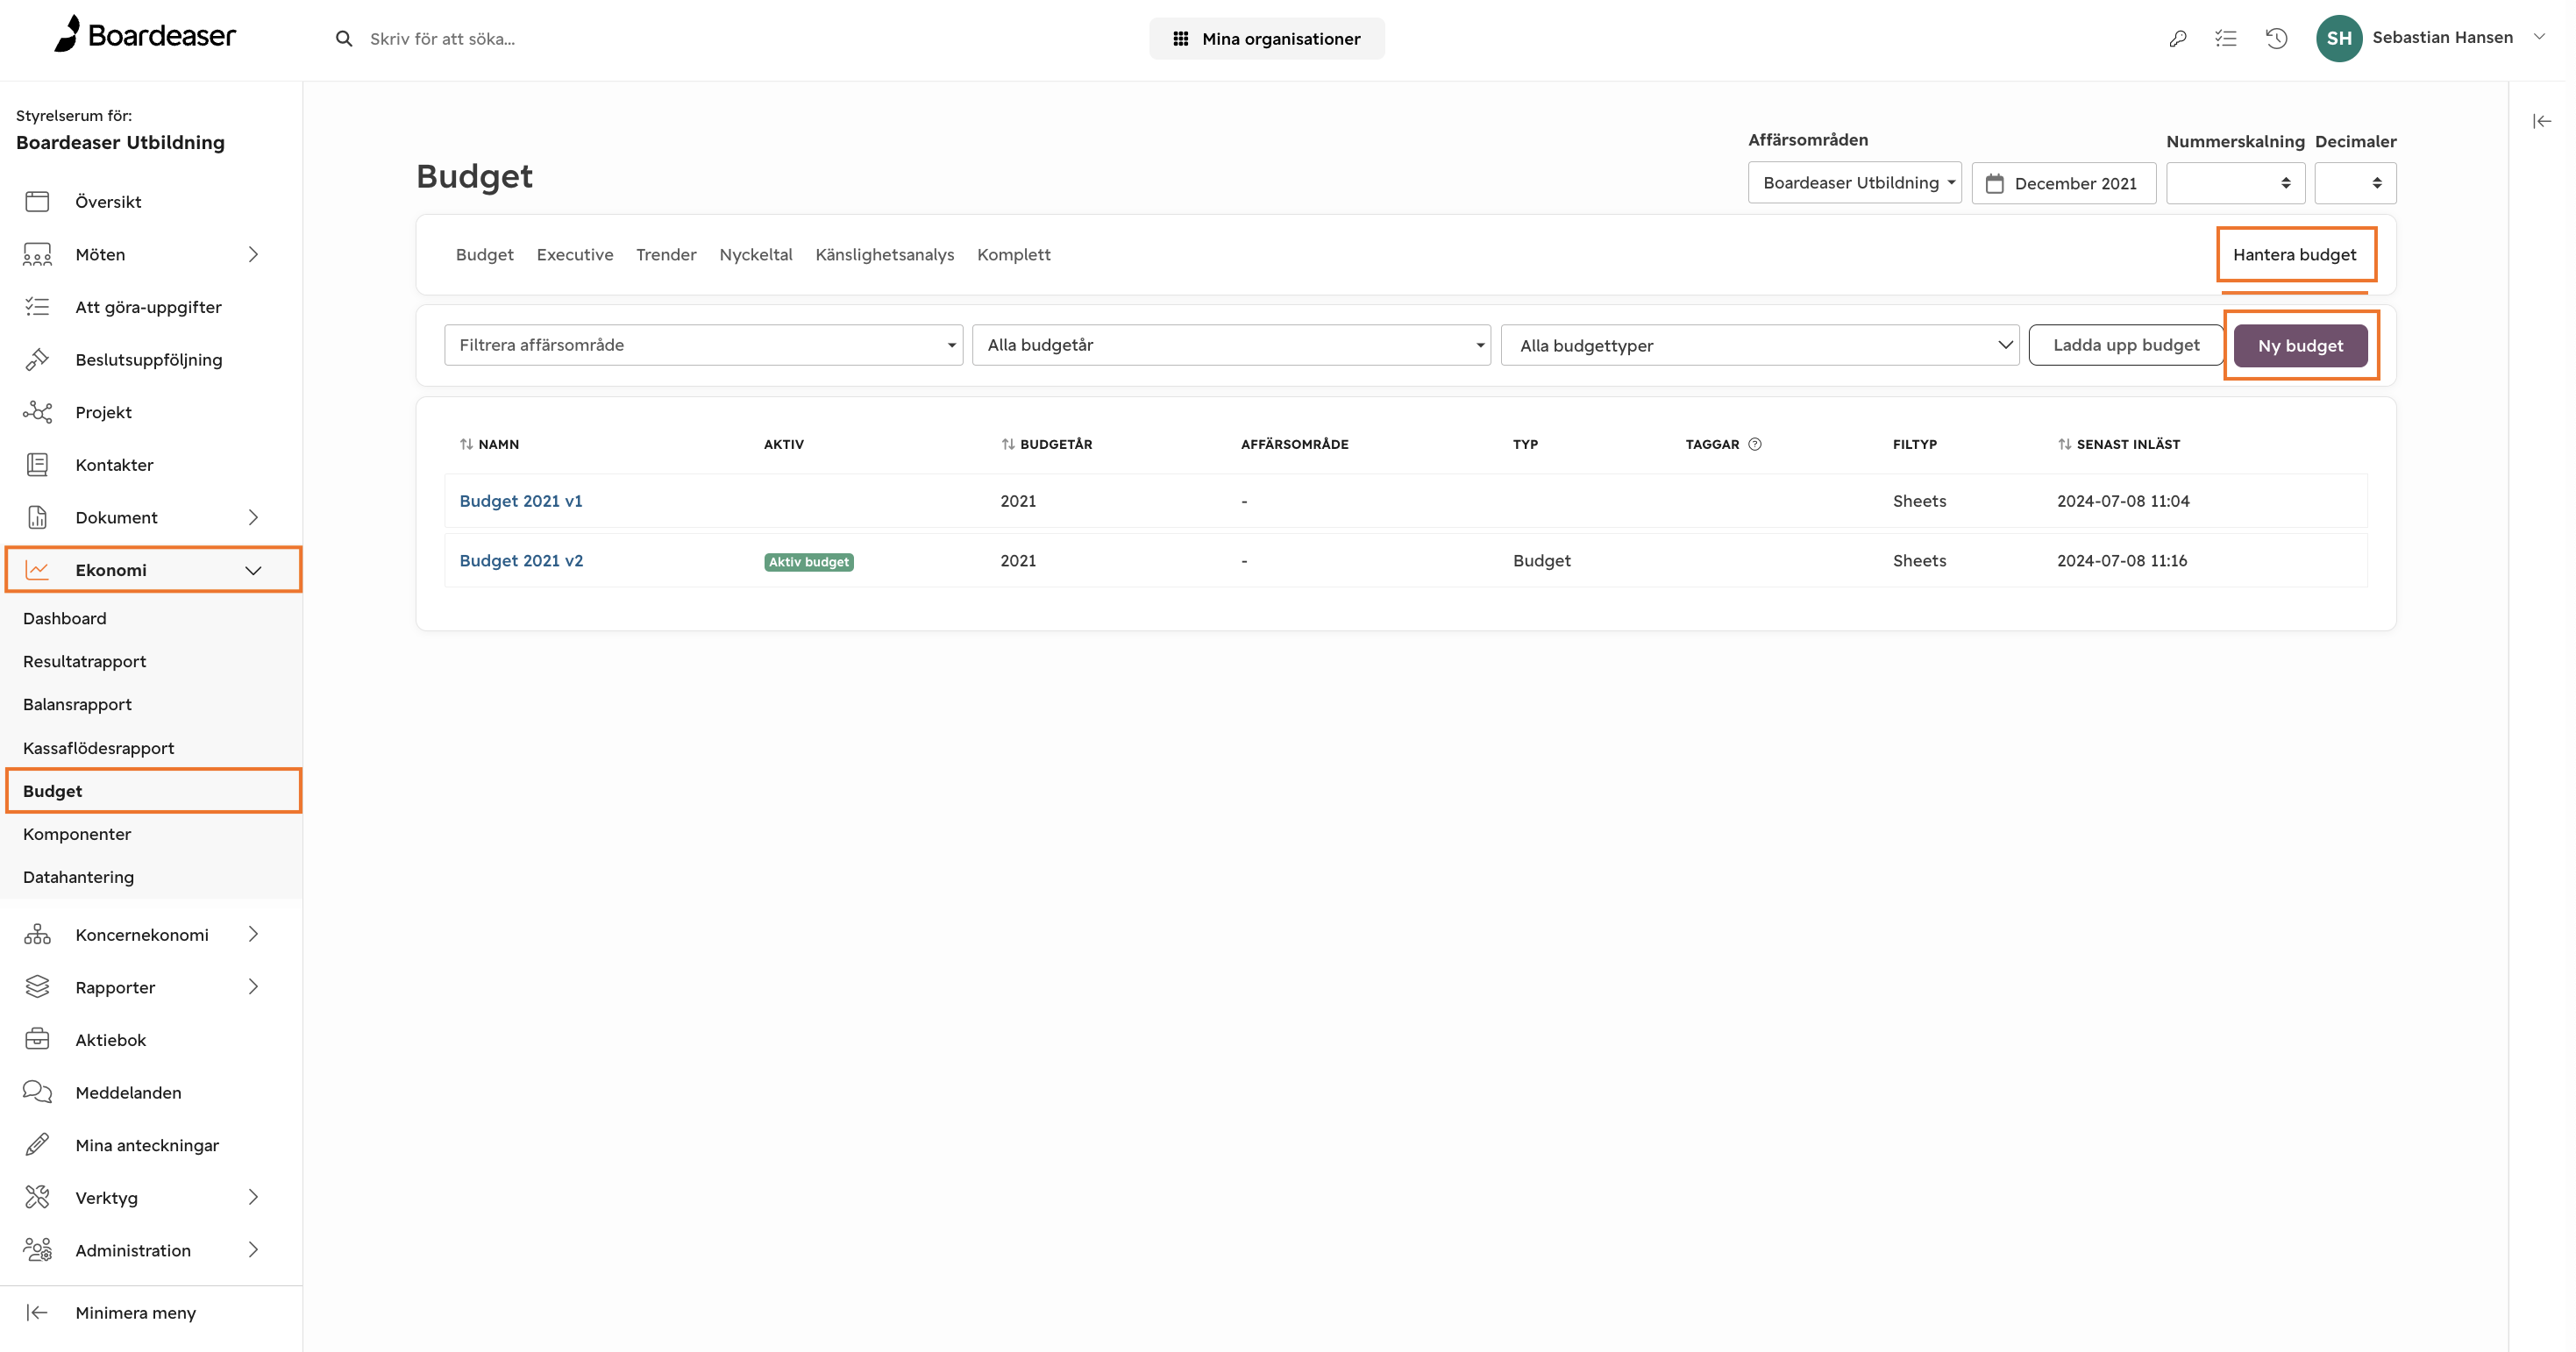This screenshot has width=2576, height=1352.
Task: Click the search magnifier icon
Action: coord(344,39)
